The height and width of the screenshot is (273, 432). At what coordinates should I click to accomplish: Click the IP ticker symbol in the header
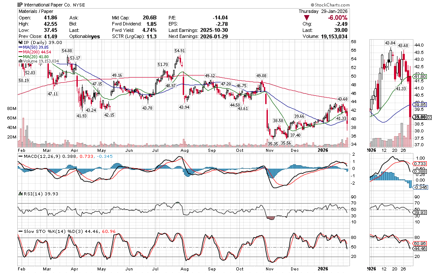20,4
